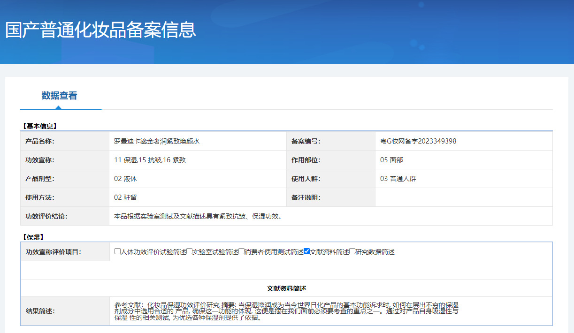This screenshot has height=333, width=574.
Task: Click the 【保湿】 section heading
Action: [x=33, y=237]
